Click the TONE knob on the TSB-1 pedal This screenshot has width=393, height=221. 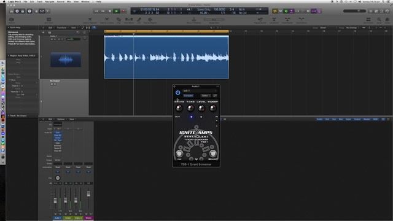(x=190, y=108)
